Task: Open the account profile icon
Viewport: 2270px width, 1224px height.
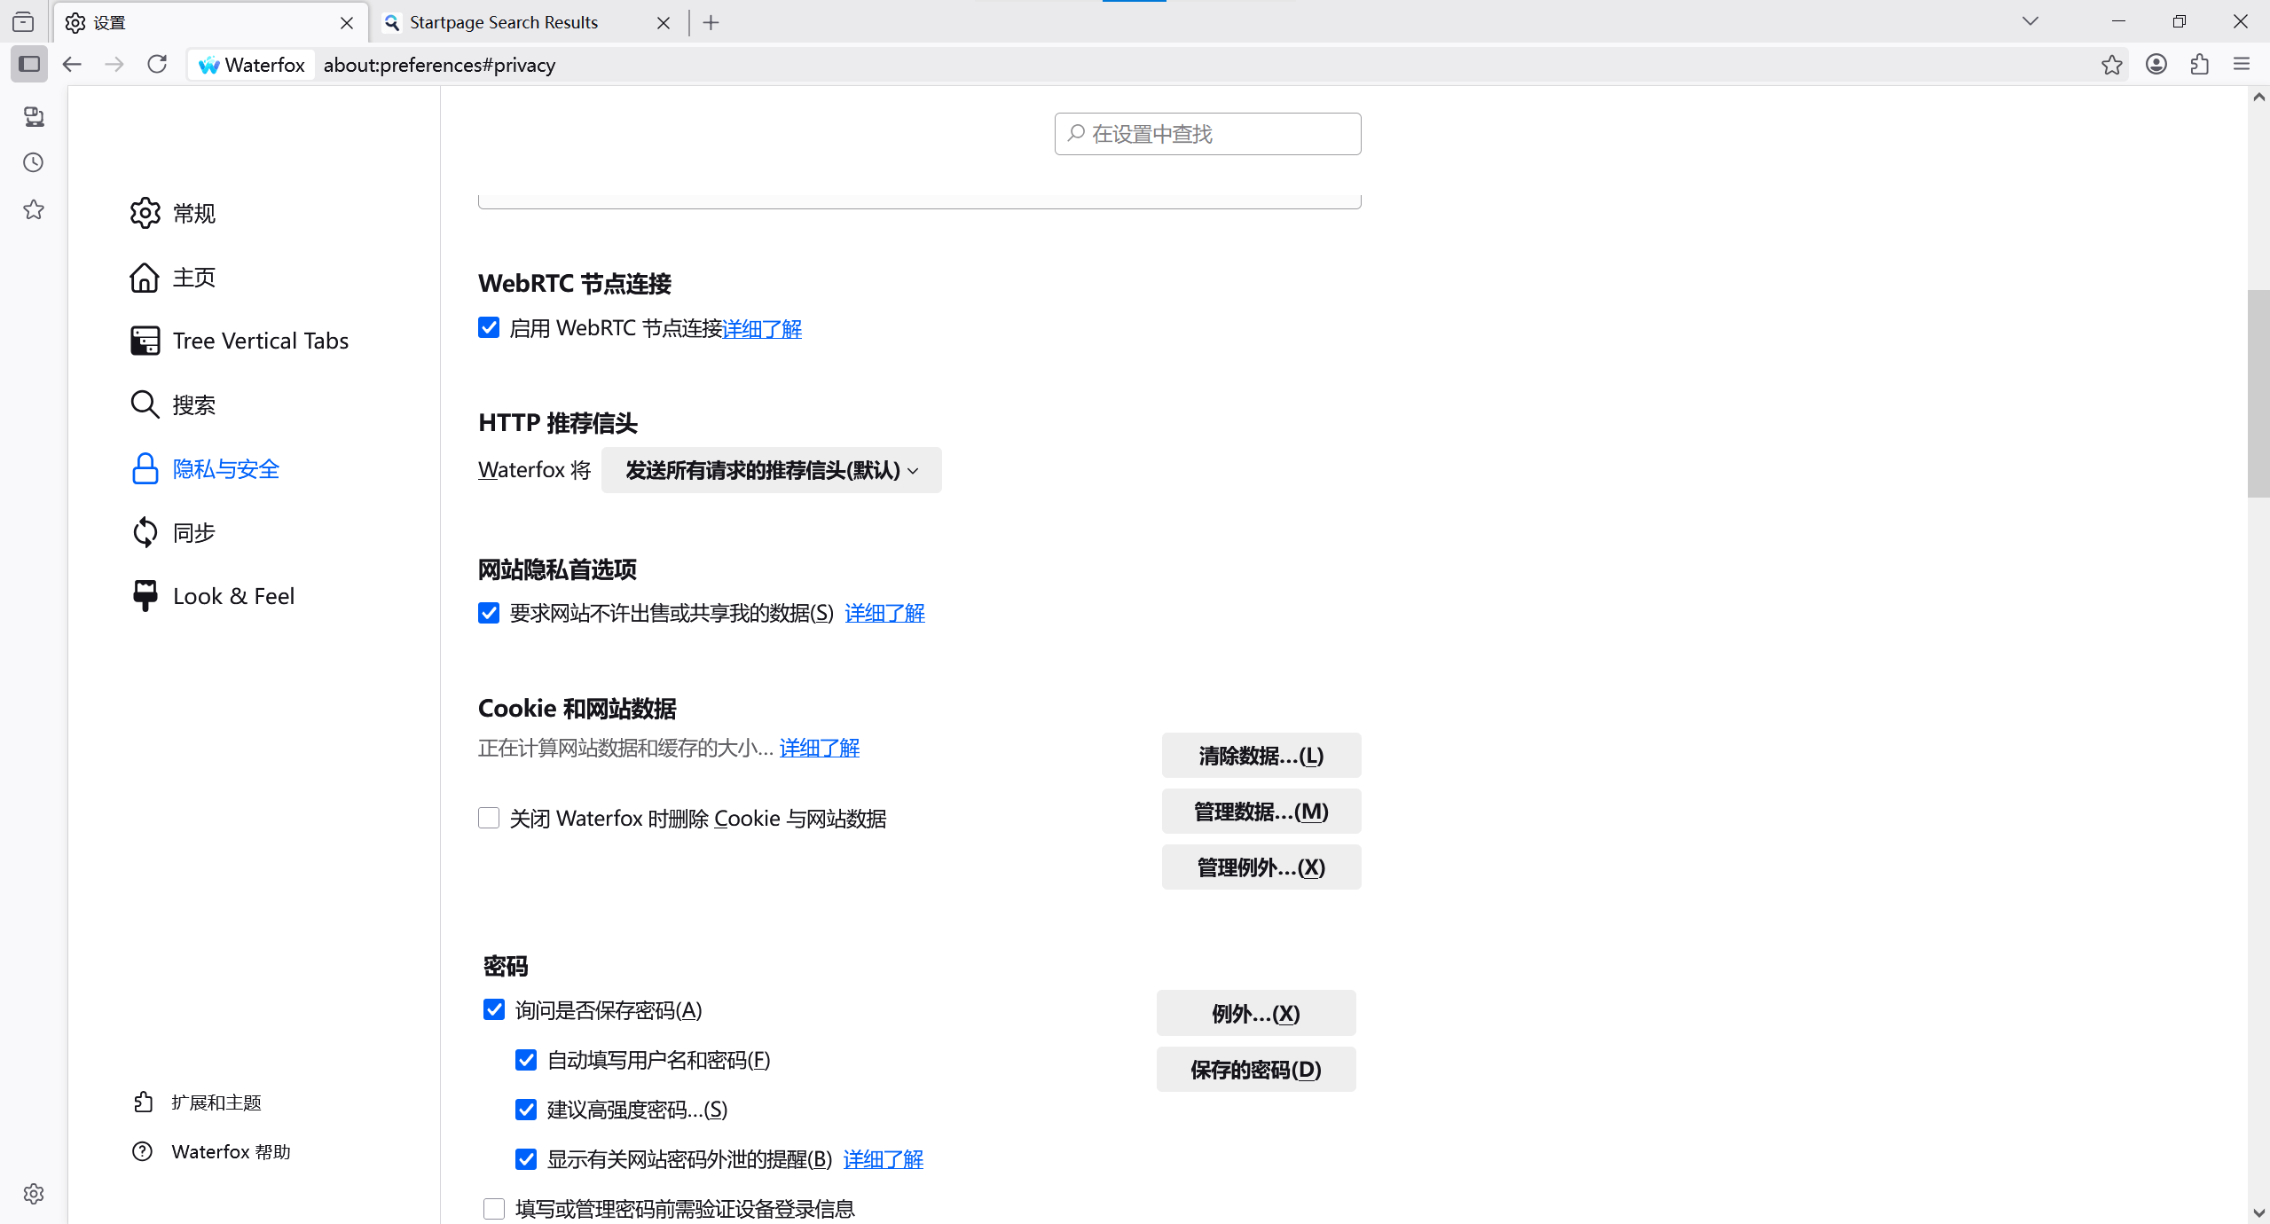Action: click(x=2156, y=65)
